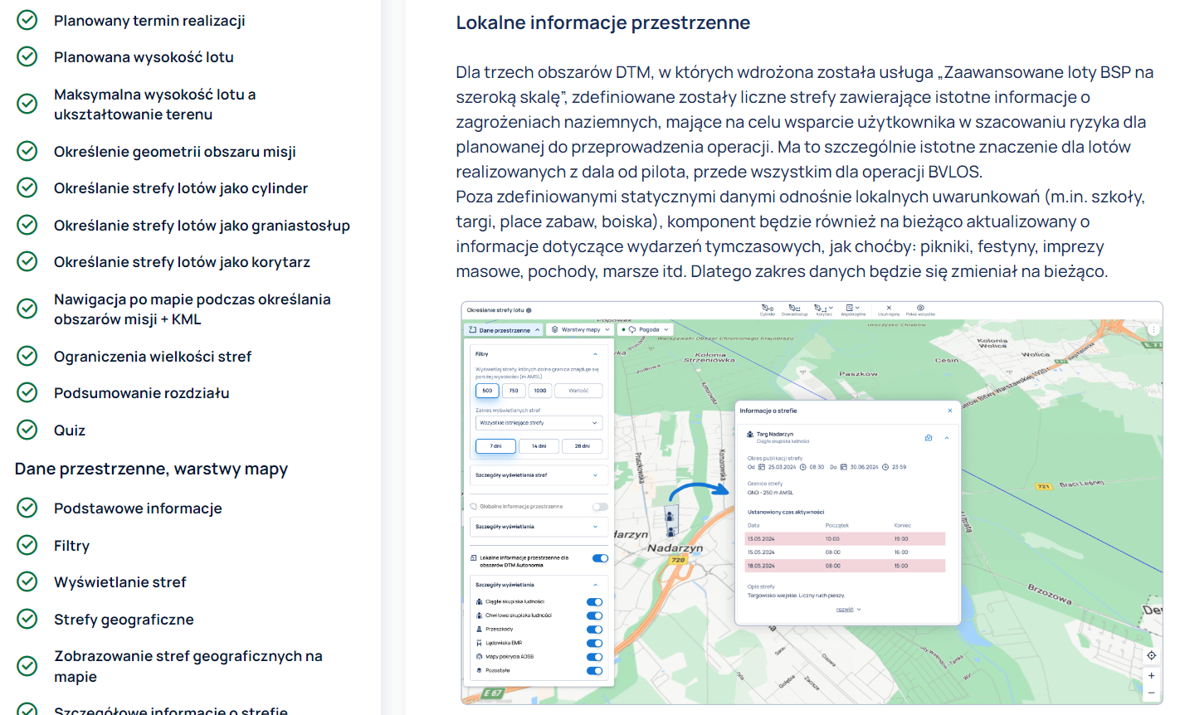1180x715 pixels.
Task: Select the Cylinder zone tool icon
Action: [768, 308]
